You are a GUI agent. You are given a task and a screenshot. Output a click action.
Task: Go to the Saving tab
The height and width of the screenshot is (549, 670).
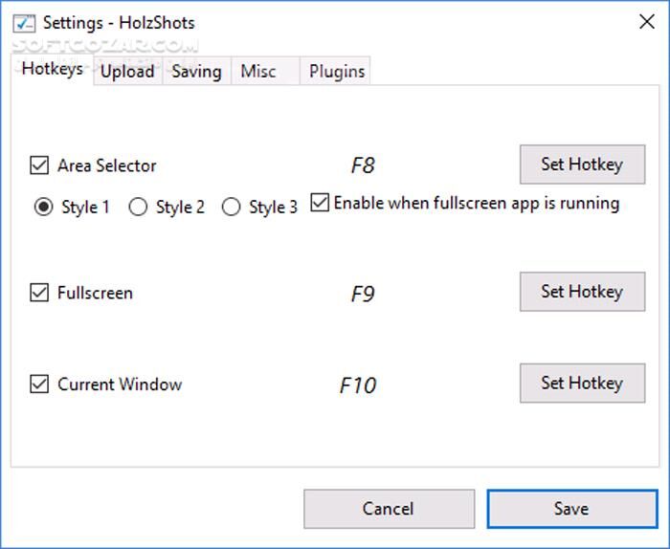tap(196, 72)
